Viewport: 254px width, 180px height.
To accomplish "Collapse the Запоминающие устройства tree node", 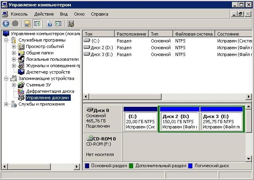I will coord(6,78).
